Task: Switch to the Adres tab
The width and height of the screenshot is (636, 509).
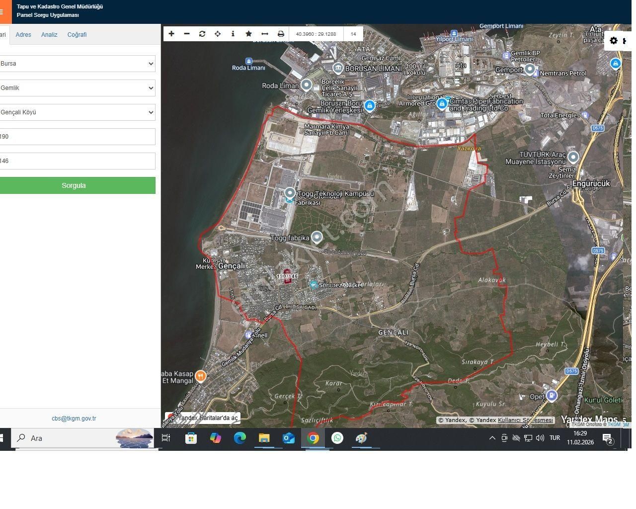Action: [x=23, y=34]
